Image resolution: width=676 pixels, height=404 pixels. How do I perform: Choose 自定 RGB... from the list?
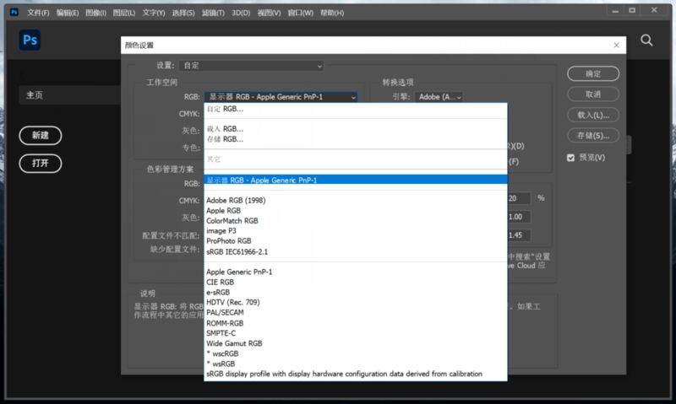(x=356, y=110)
